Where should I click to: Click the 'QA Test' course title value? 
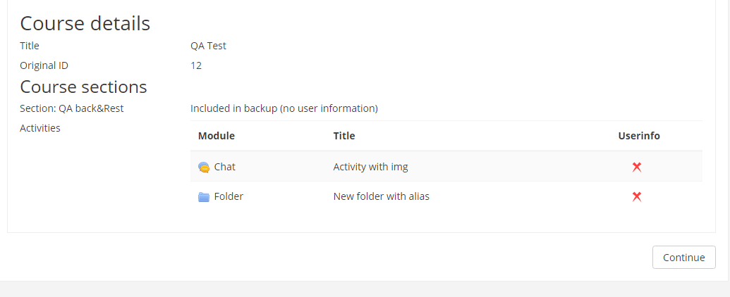pos(209,46)
